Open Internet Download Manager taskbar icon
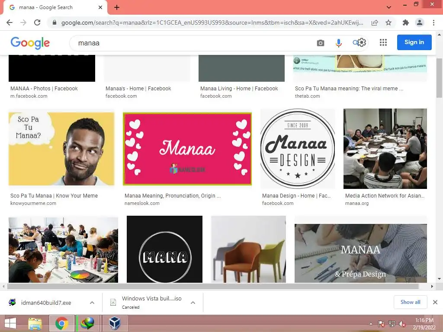Screen dimensions: 443x332 click(87, 323)
